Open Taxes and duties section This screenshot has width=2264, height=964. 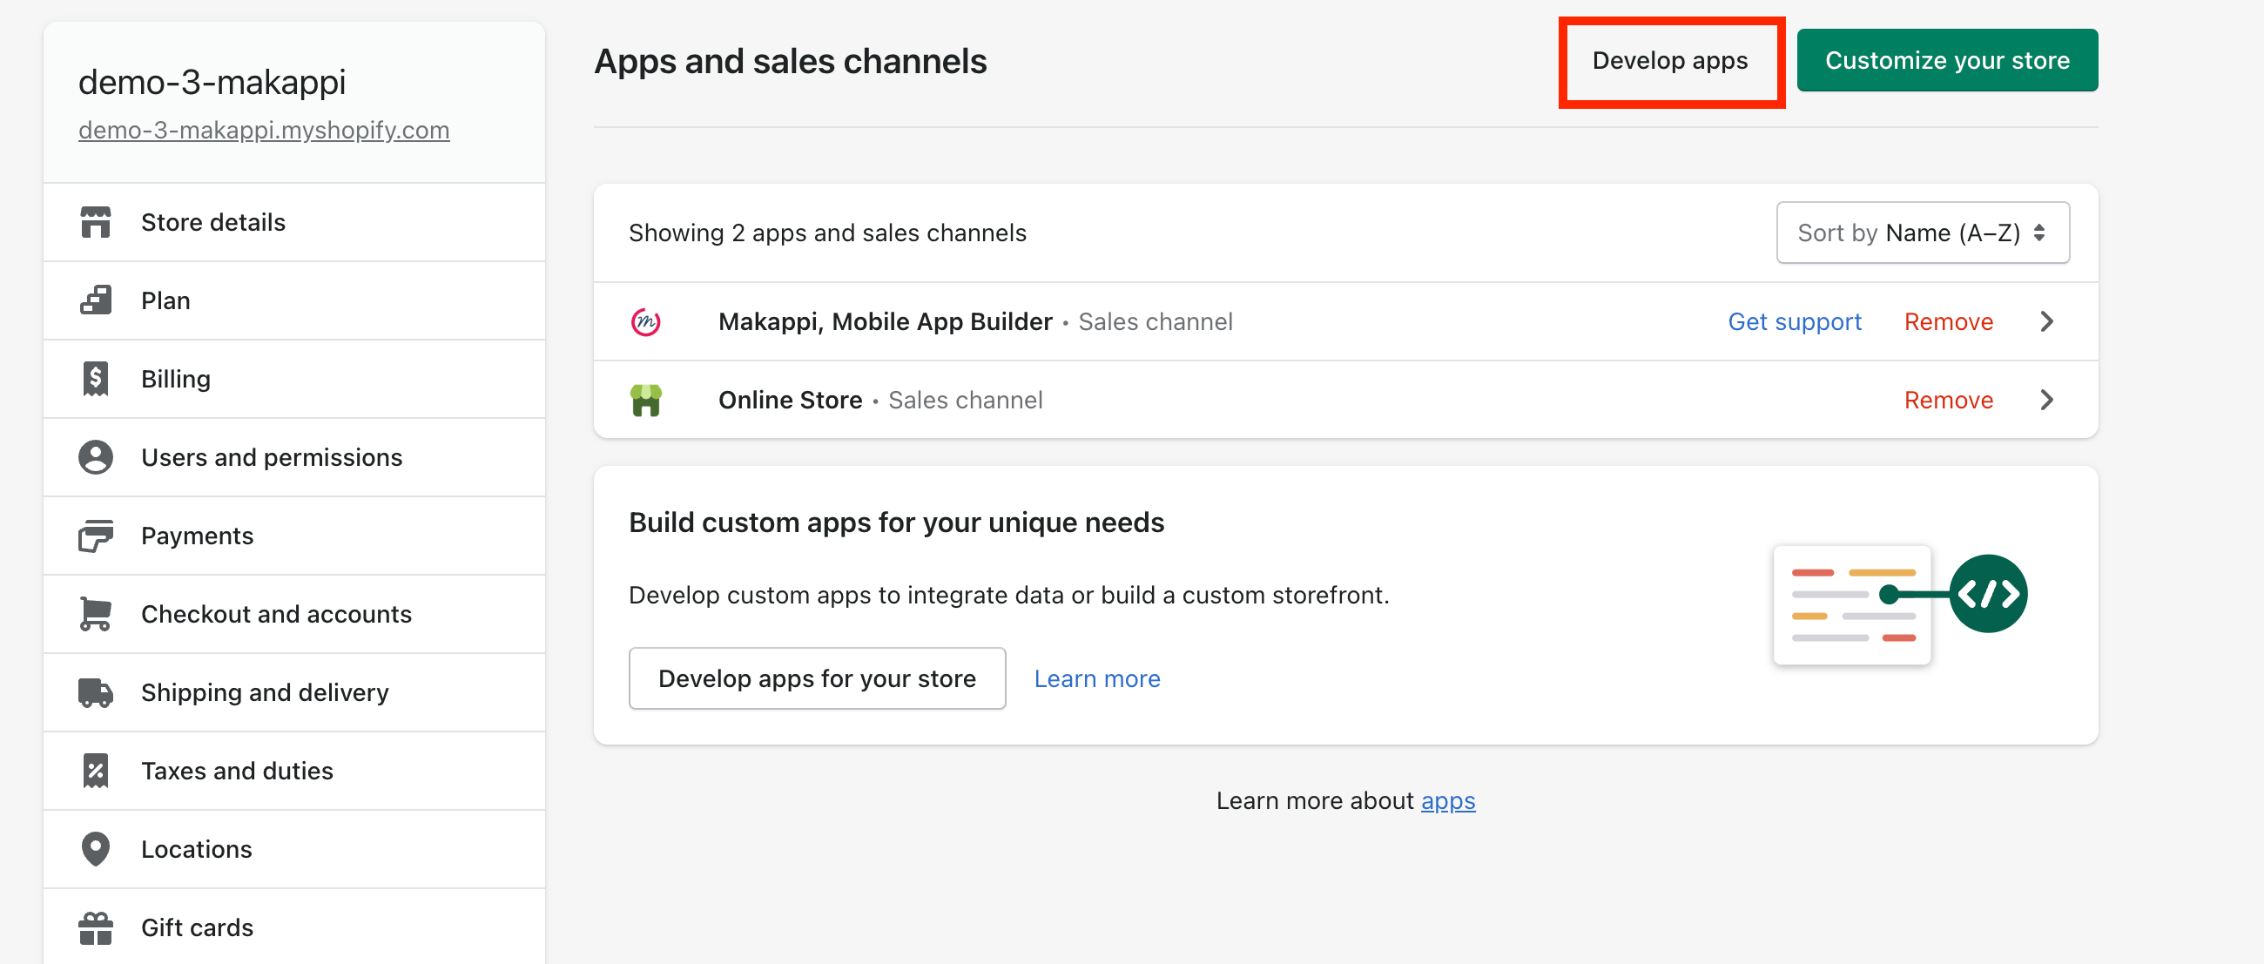(x=237, y=771)
